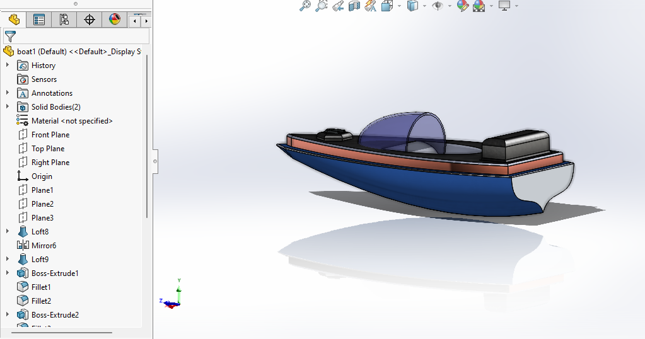Open the View Settings dropdown arrow
This screenshot has width=645, height=339.
click(516, 6)
